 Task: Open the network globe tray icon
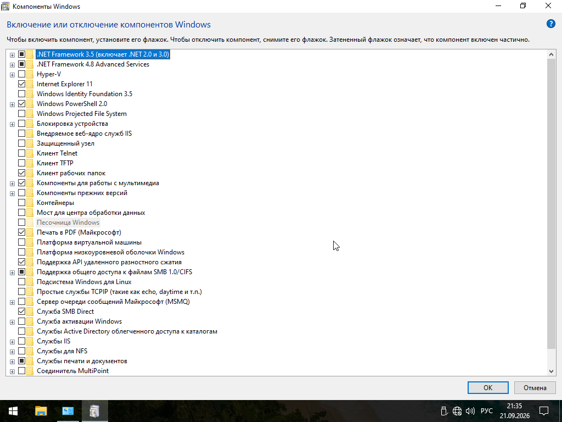tap(457, 411)
